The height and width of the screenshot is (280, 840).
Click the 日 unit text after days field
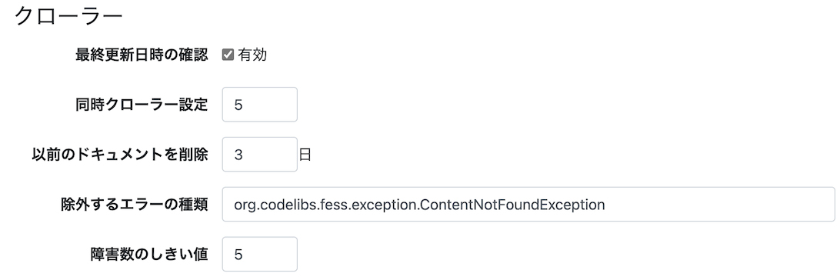(x=305, y=155)
